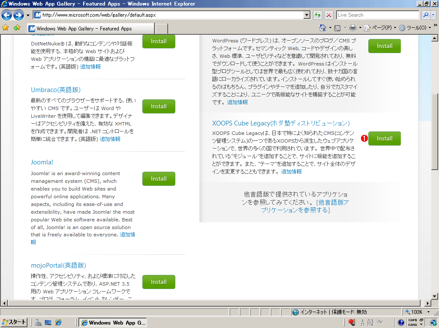The image size is (439, 328).
Task: Open the Joomla! title link
Action: coord(42,162)
